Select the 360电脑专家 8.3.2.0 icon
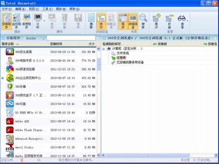219x164 pixels. click(x=10, y=60)
